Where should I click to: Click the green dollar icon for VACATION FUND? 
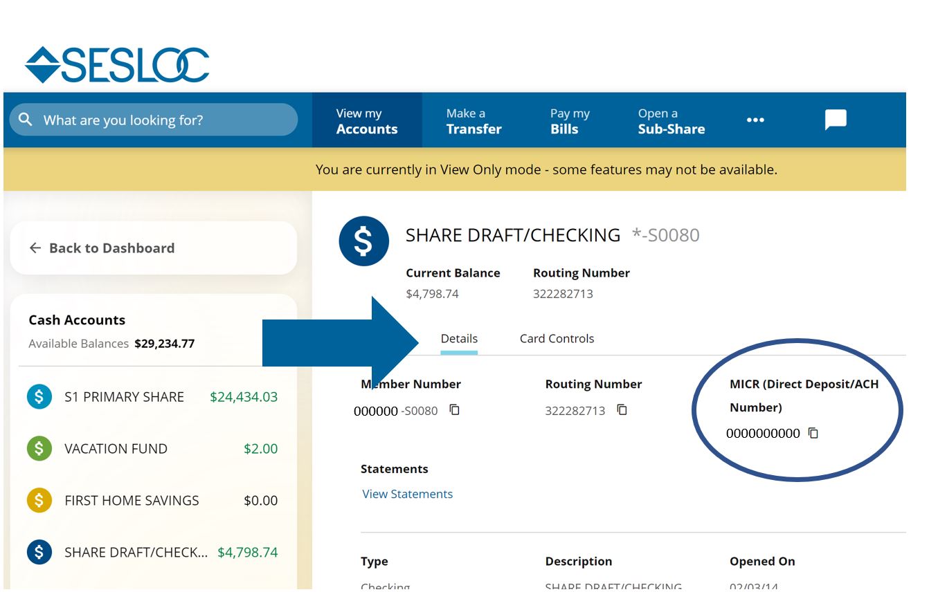point(40,448)
